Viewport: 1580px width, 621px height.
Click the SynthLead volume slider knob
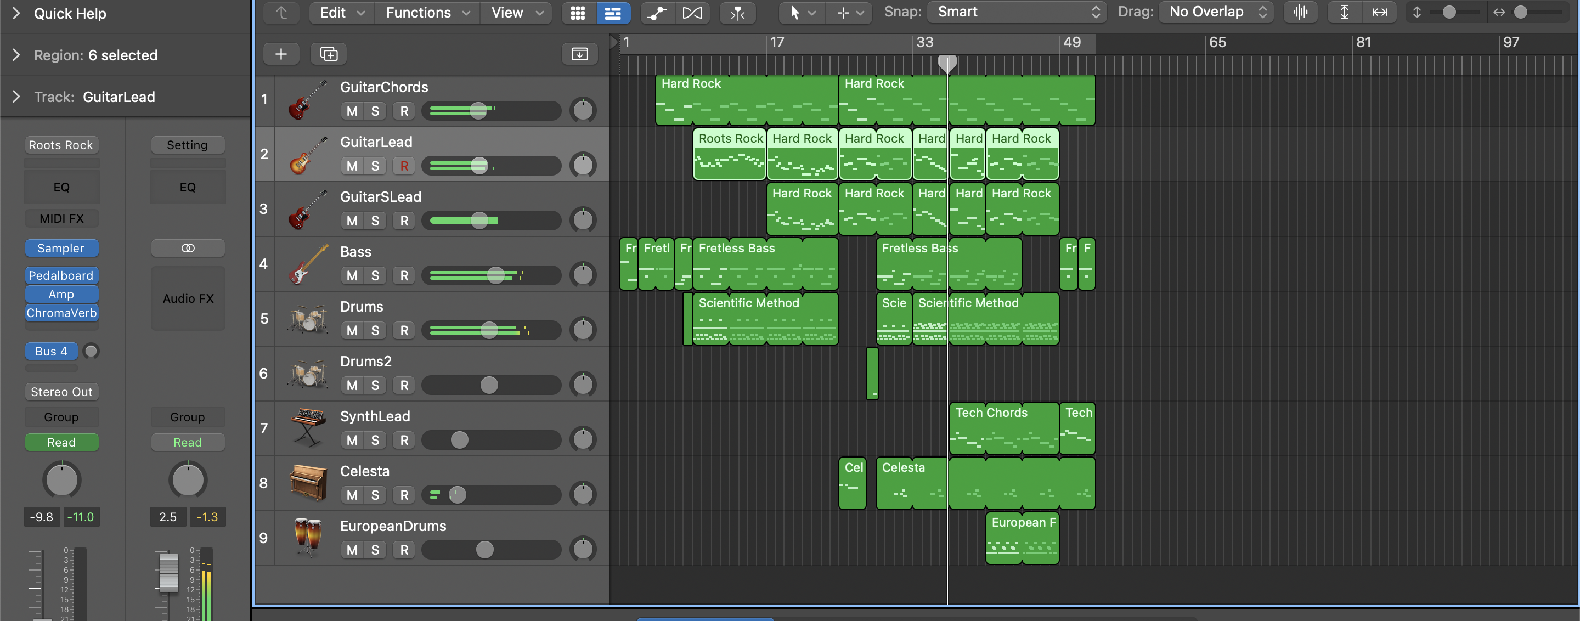point(459,440)
